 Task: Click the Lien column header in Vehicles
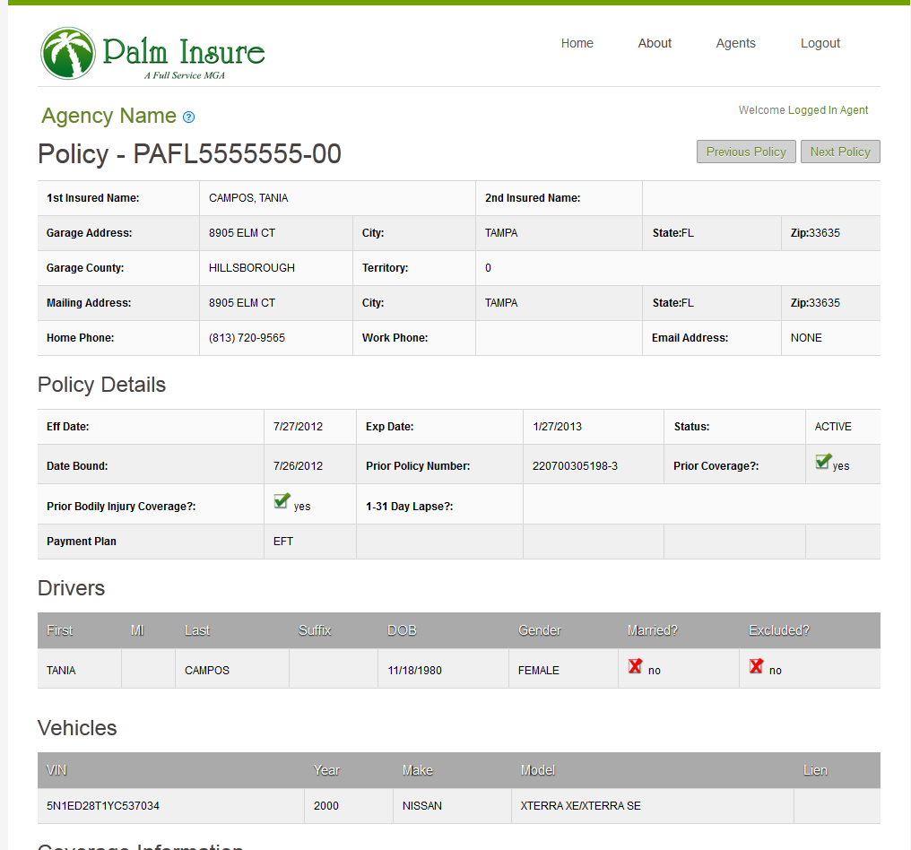[x=815, y=770]
